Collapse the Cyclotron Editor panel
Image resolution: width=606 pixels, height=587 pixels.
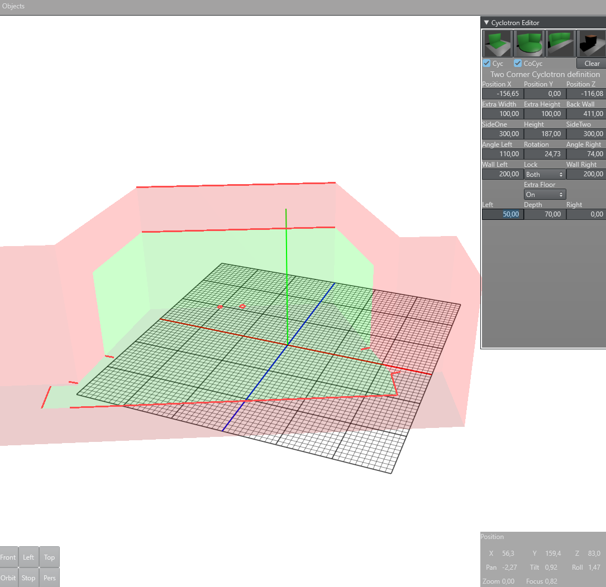(x=486, y=23)
